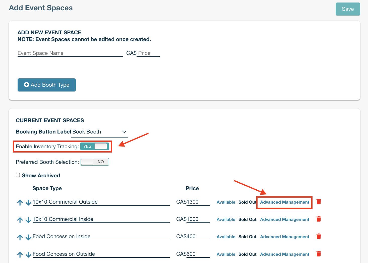The height and width of the screenshot is (263, 368).
Task: Delete the 10x10 Commercial Outside space
Action: [x=319, y=202]
